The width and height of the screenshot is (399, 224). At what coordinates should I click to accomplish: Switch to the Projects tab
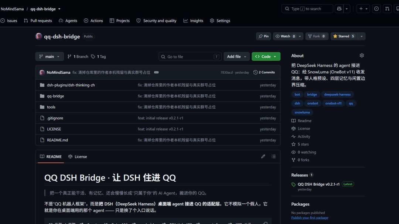120,21
